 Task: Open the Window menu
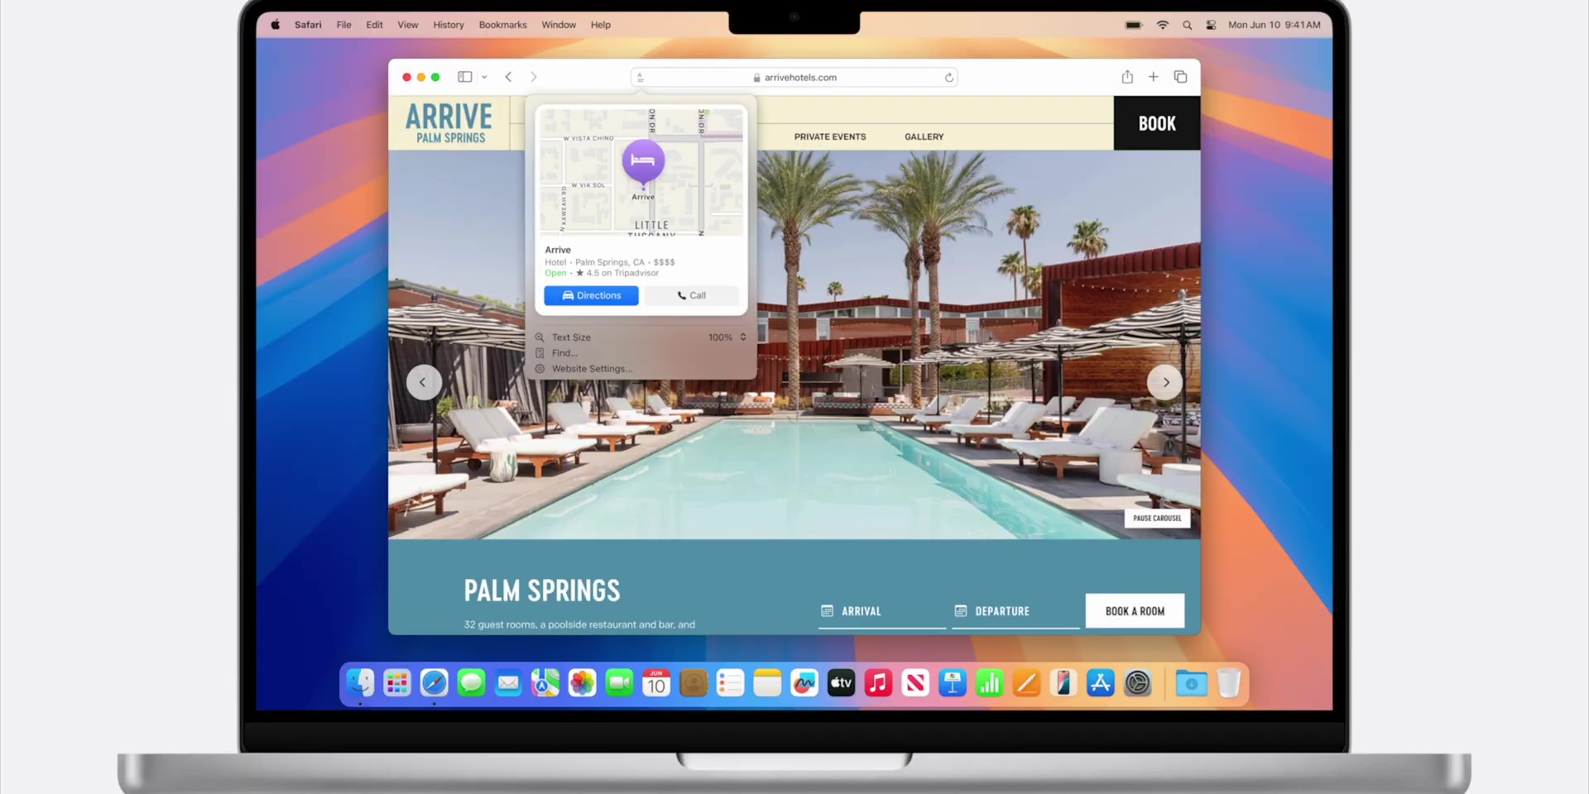click(559, 25)
